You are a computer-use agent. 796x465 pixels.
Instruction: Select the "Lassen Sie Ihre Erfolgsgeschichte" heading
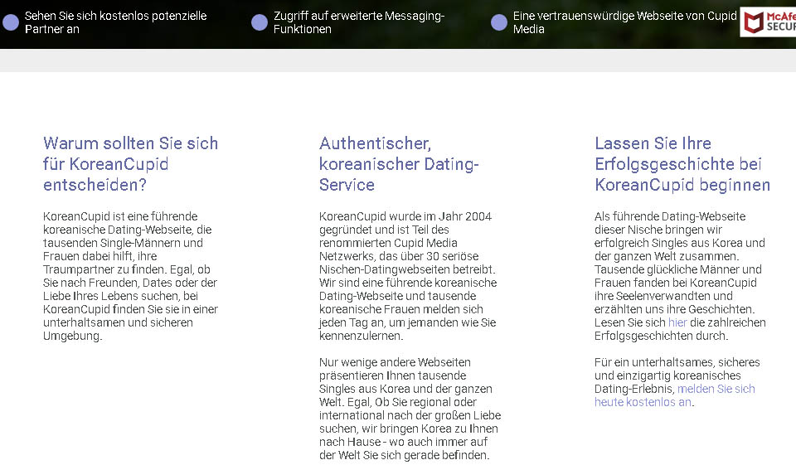pos(682,163)
